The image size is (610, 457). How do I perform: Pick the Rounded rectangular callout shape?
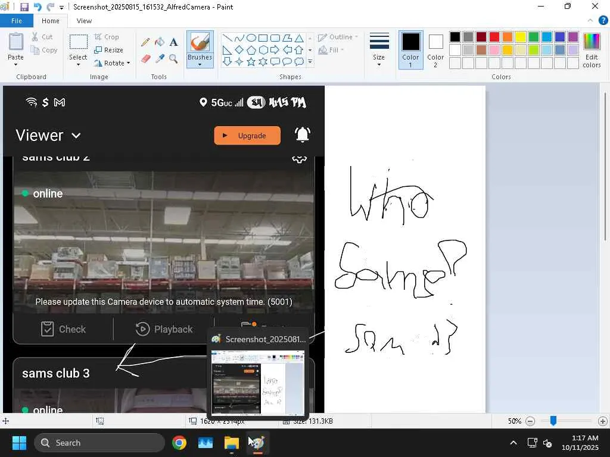[x=275, y=61]
